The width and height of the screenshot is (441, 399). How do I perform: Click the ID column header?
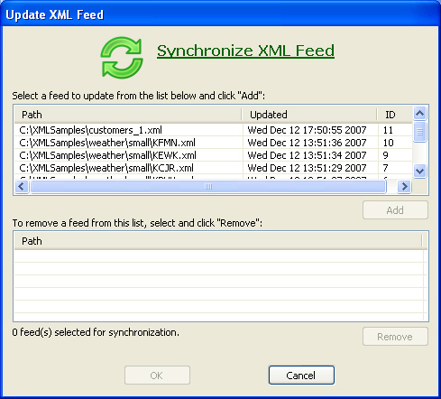click(394, 115)
